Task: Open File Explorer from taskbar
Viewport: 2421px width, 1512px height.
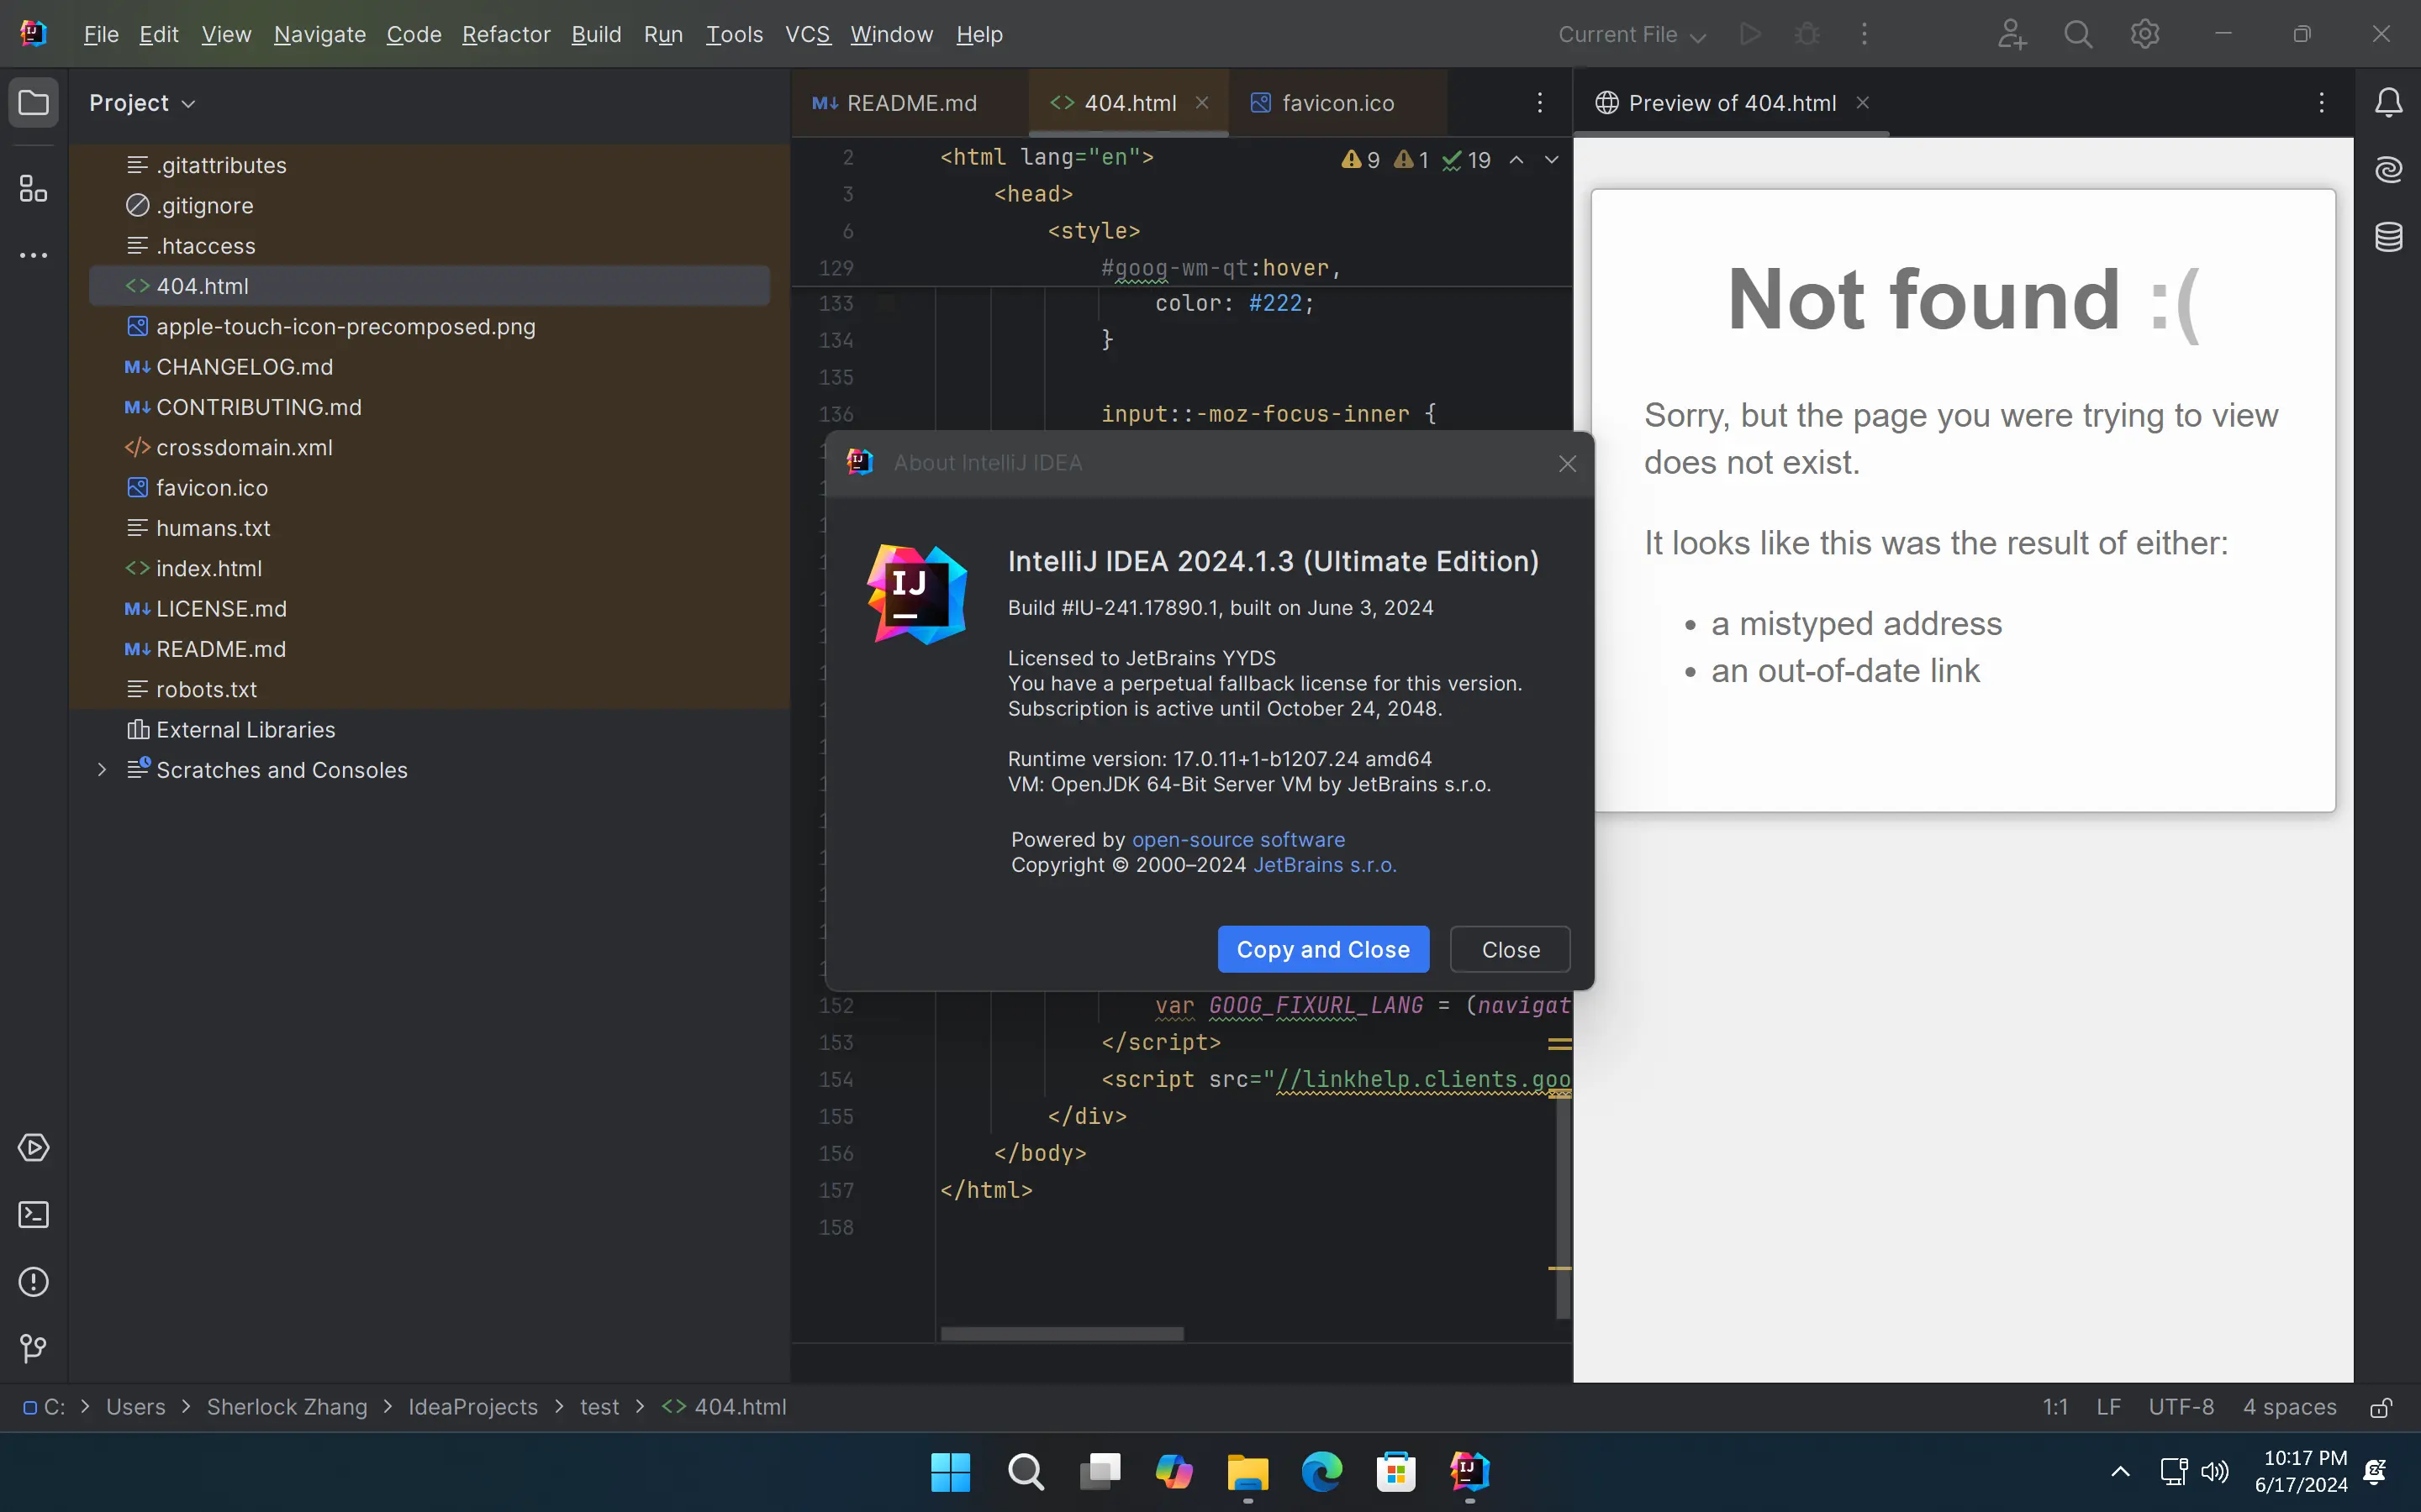Action: click(x=1247, y=1472)
